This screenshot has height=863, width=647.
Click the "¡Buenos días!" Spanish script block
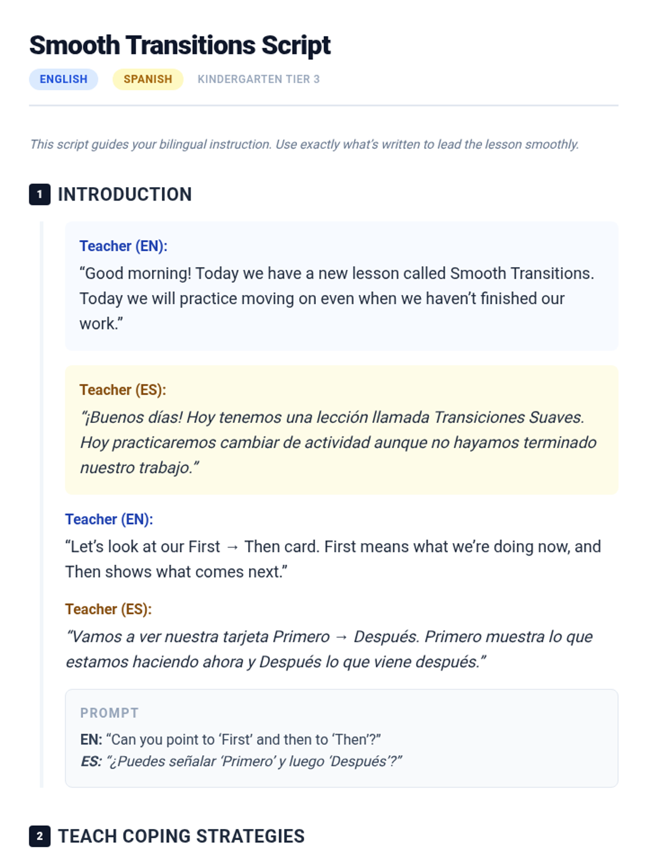338,442
